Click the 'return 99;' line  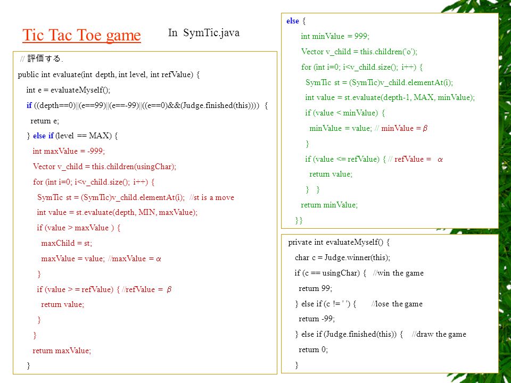pyautogui.click(x=316, y=288)
